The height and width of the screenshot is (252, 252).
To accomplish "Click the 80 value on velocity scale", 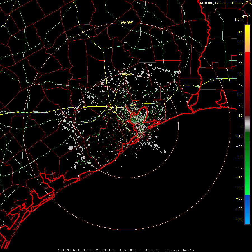I will click(x=241, y=43).
